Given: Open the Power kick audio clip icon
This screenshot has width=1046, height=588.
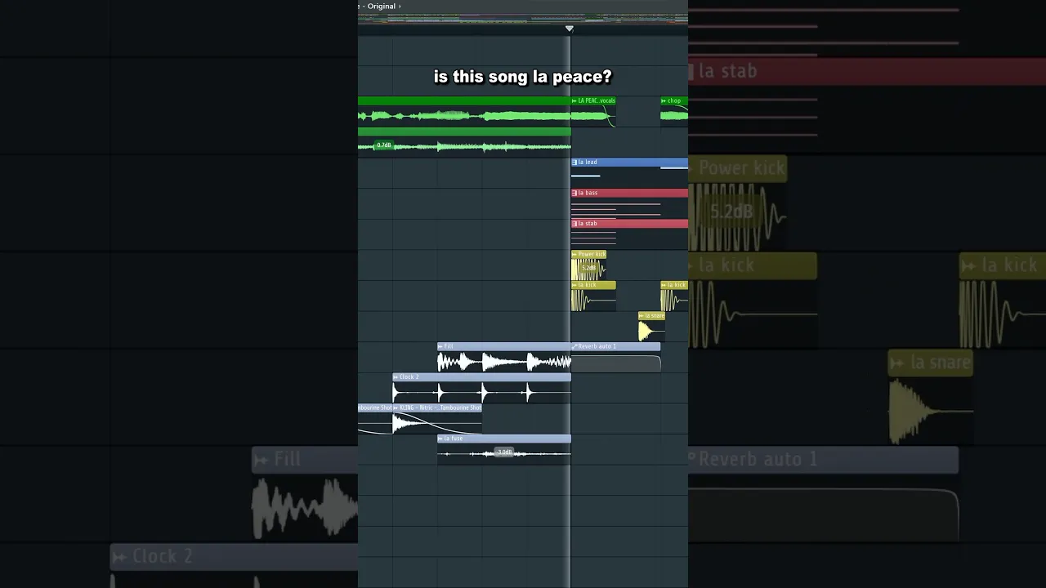Looking at the screenshot, I should tap(574, 254).
